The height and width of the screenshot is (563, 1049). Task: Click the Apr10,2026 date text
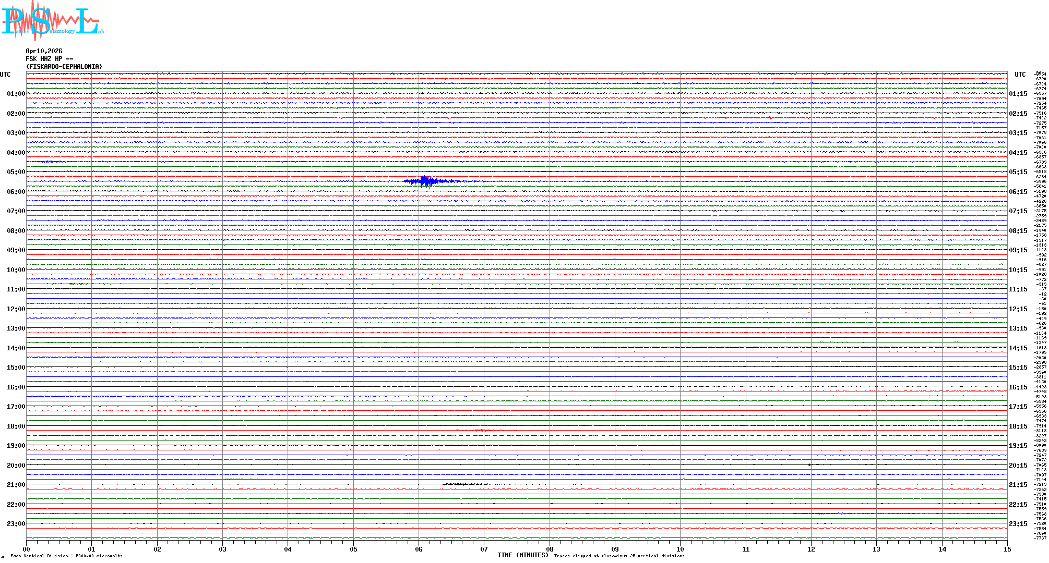point(44,51)
